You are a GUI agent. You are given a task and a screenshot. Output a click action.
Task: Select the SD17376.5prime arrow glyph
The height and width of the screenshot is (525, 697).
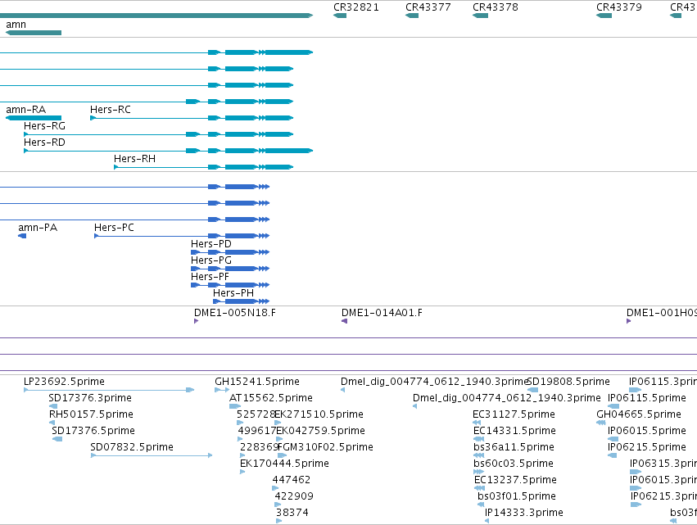(x=57, y=439)
